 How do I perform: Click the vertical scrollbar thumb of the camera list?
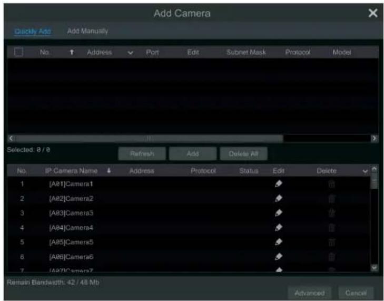[x=374, y=181]
